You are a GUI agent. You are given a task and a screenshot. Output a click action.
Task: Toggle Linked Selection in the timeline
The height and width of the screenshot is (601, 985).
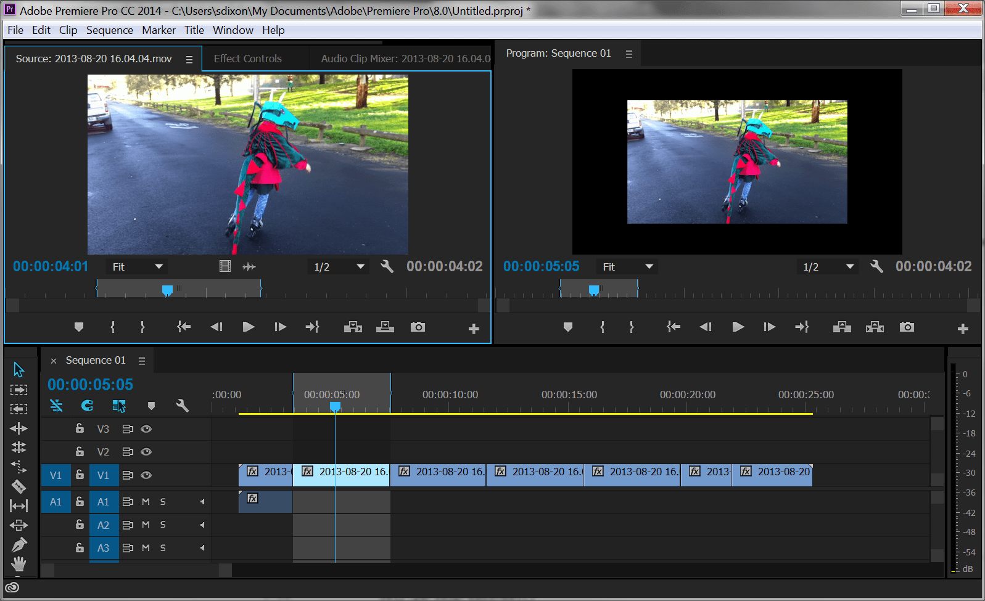[x=119, y=406]
